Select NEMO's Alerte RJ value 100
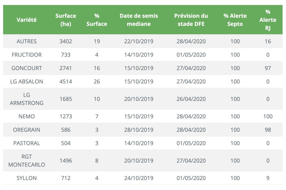The image size is (286, 190). [268, 116]
